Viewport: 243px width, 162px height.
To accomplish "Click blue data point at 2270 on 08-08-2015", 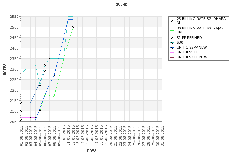I will [54, 75].
